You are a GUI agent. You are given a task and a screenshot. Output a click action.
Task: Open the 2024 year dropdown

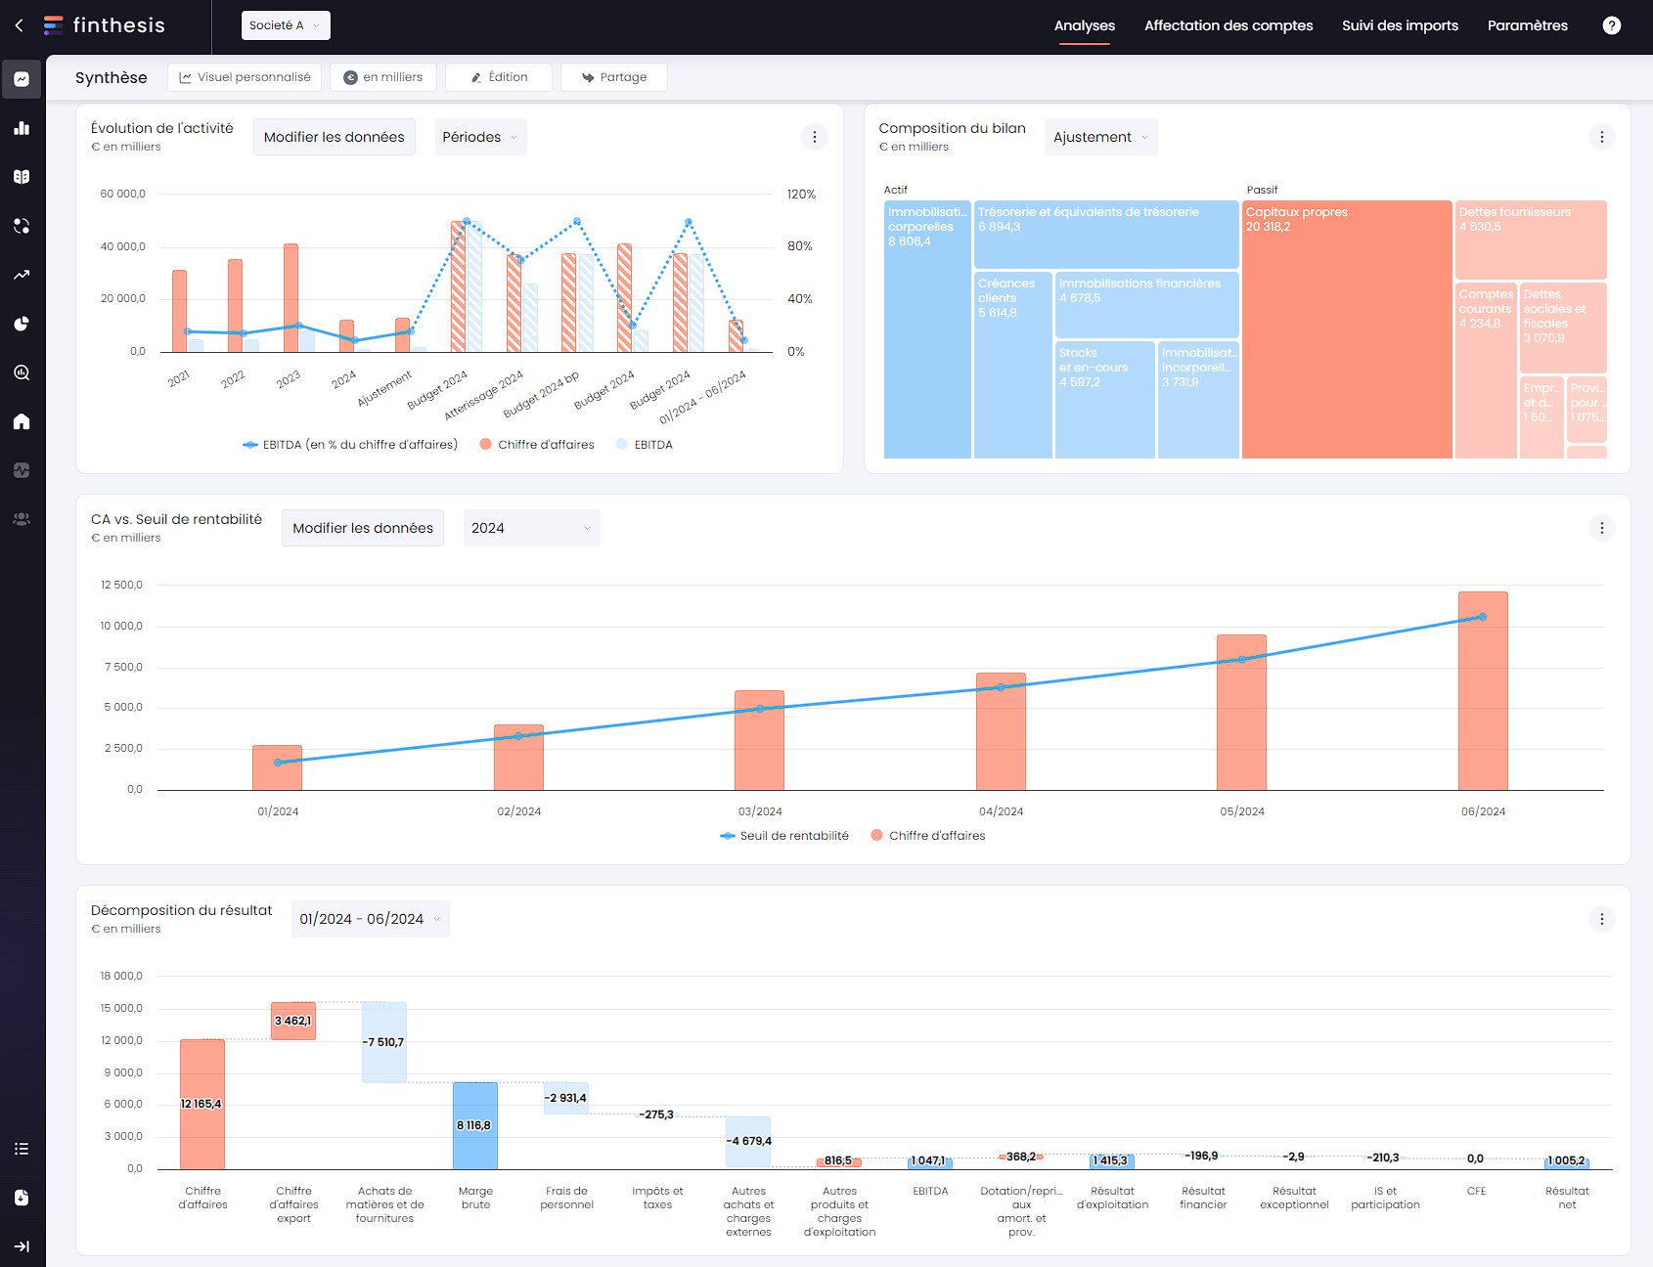pyautogui.click(x=531, y=528)
